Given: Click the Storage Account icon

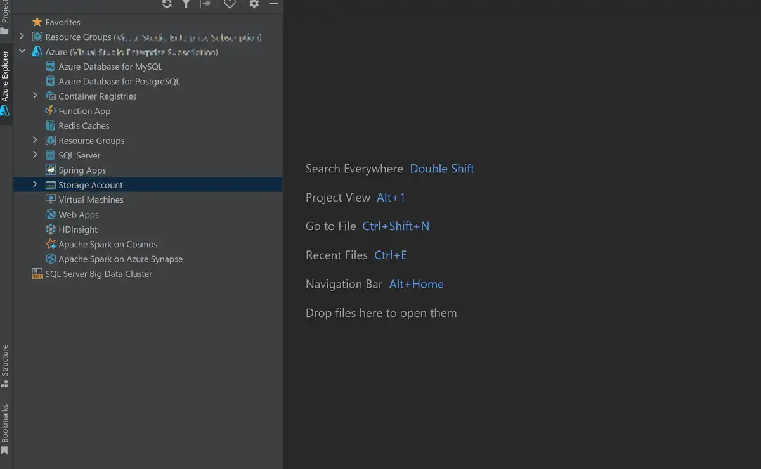Looking at the screenshot, I should [51, 185].
